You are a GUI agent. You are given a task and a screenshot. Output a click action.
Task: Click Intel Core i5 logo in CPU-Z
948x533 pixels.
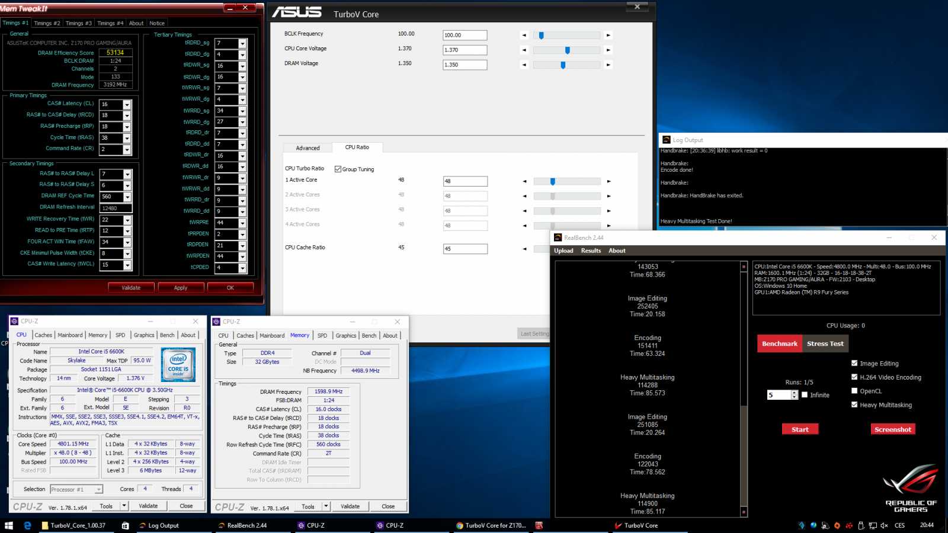178,365
